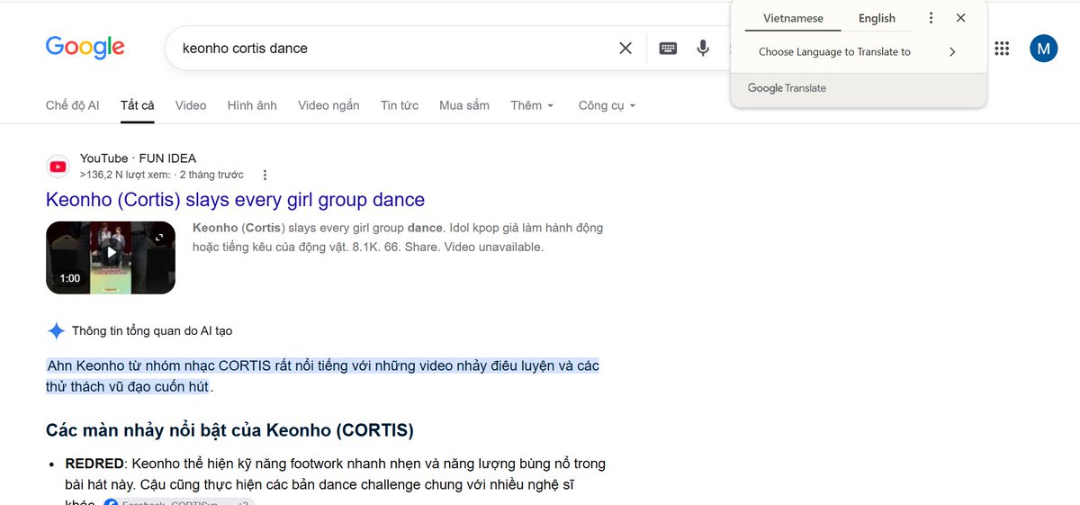The image size is (1080, 505).
Task: Open more options for YouTube result
Action: pyautogui.click(x=265, y=176)
